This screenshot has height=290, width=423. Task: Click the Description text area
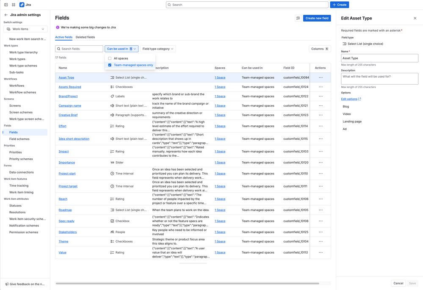point(379,78)
